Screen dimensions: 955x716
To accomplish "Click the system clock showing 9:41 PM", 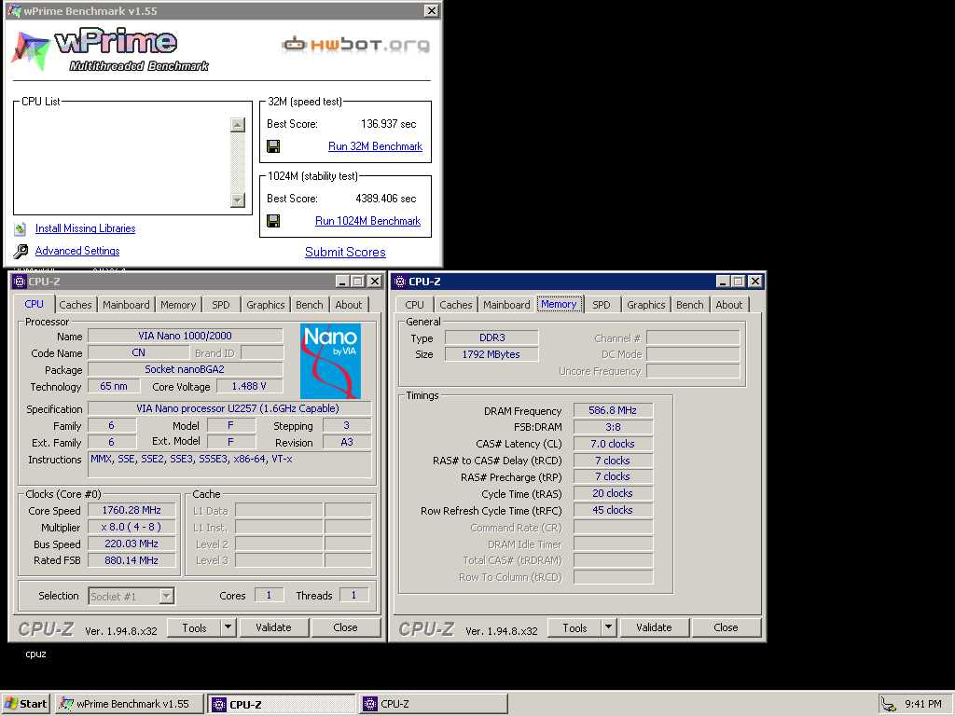I will coord(922,704).
